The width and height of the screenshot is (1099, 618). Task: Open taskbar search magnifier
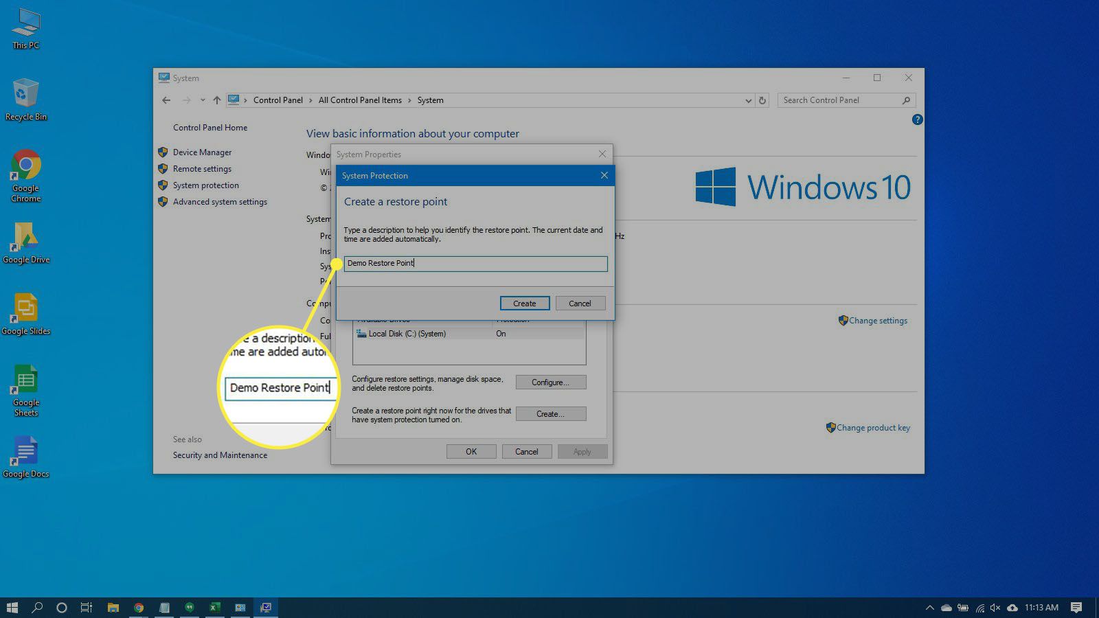37,607
